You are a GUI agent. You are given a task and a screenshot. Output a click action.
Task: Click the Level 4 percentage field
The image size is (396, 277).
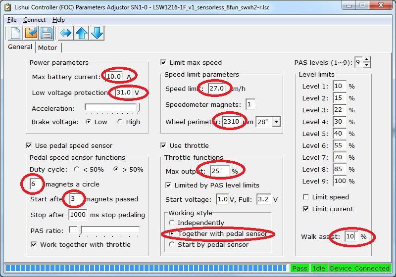[x=340, y=122]
